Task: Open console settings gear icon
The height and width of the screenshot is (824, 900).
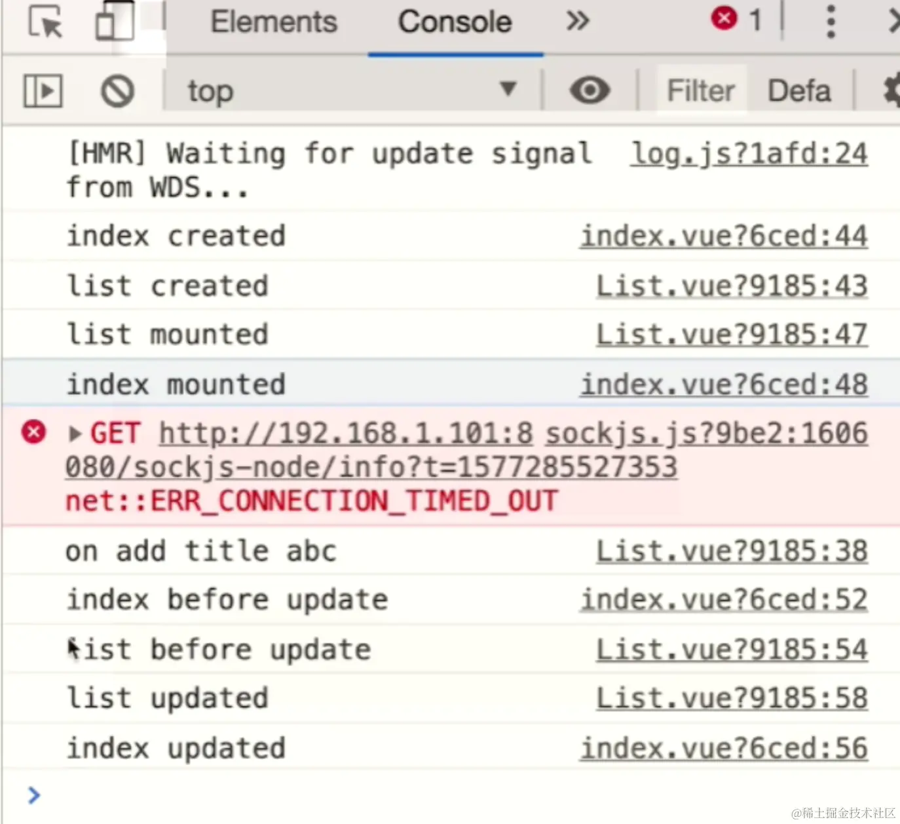Action: point(891,90)
